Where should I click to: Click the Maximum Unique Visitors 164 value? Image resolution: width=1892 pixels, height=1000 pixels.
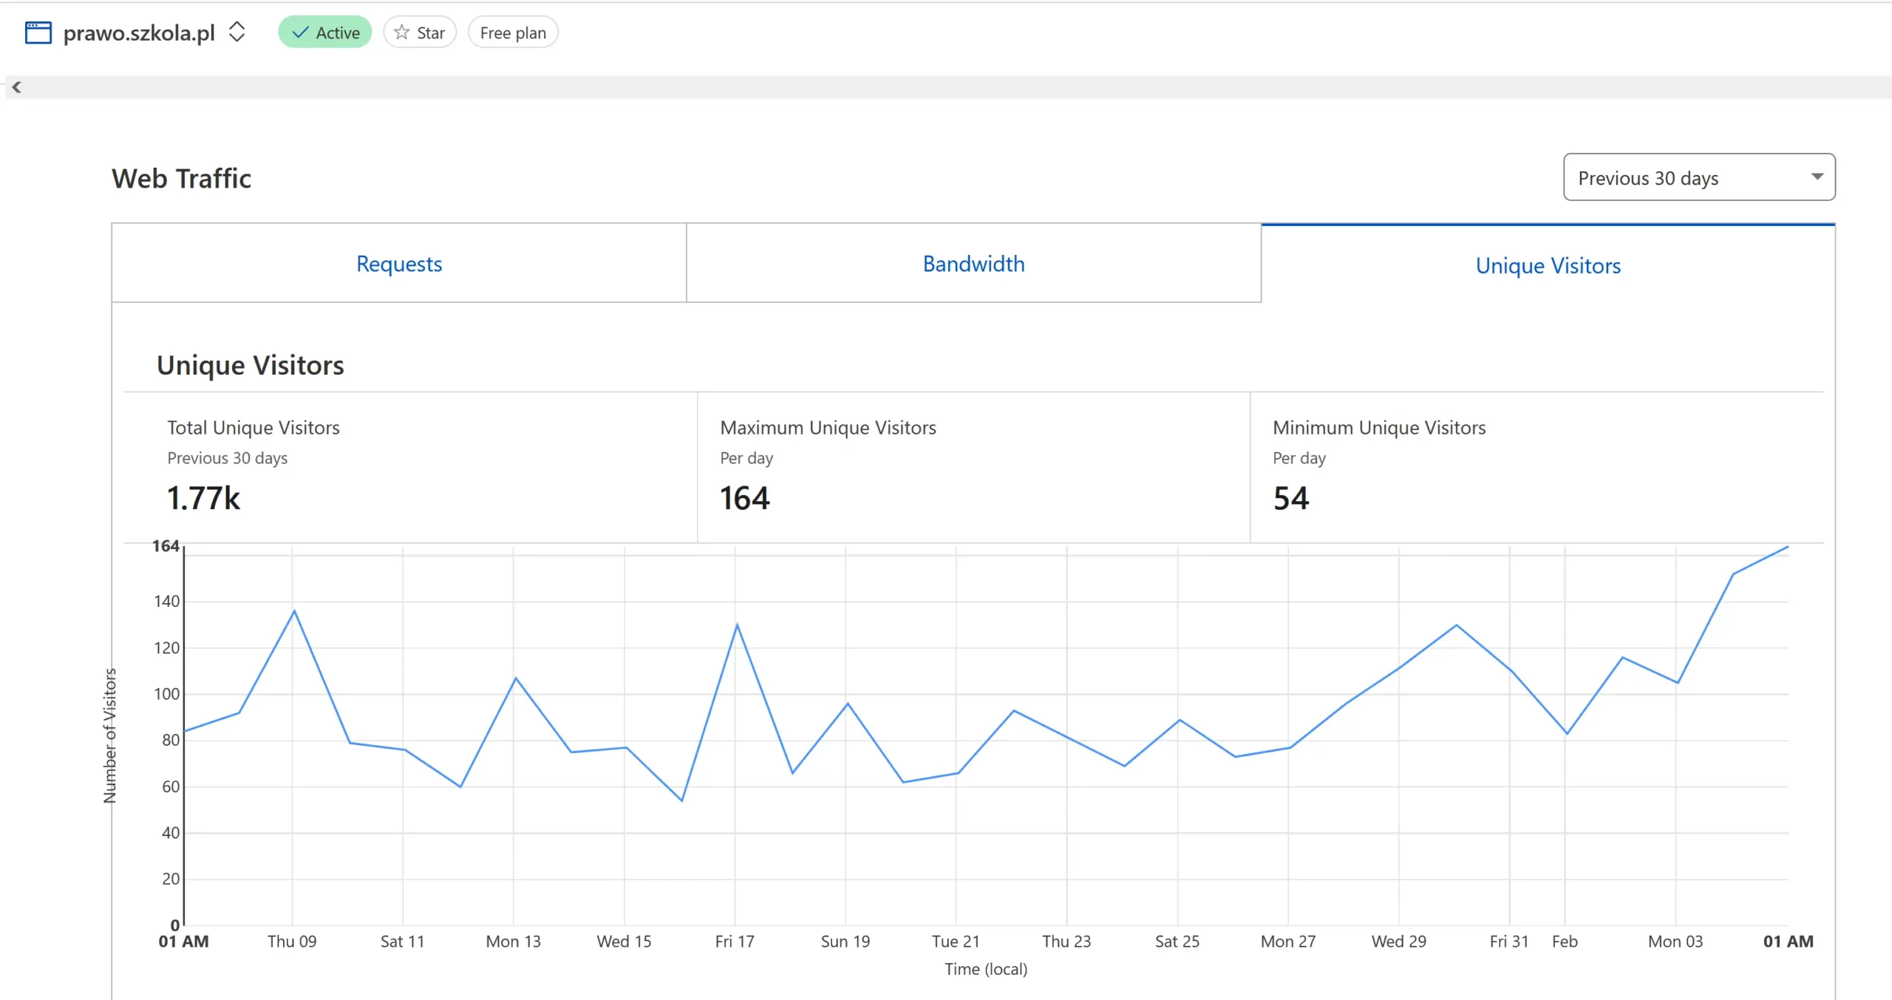745,498
